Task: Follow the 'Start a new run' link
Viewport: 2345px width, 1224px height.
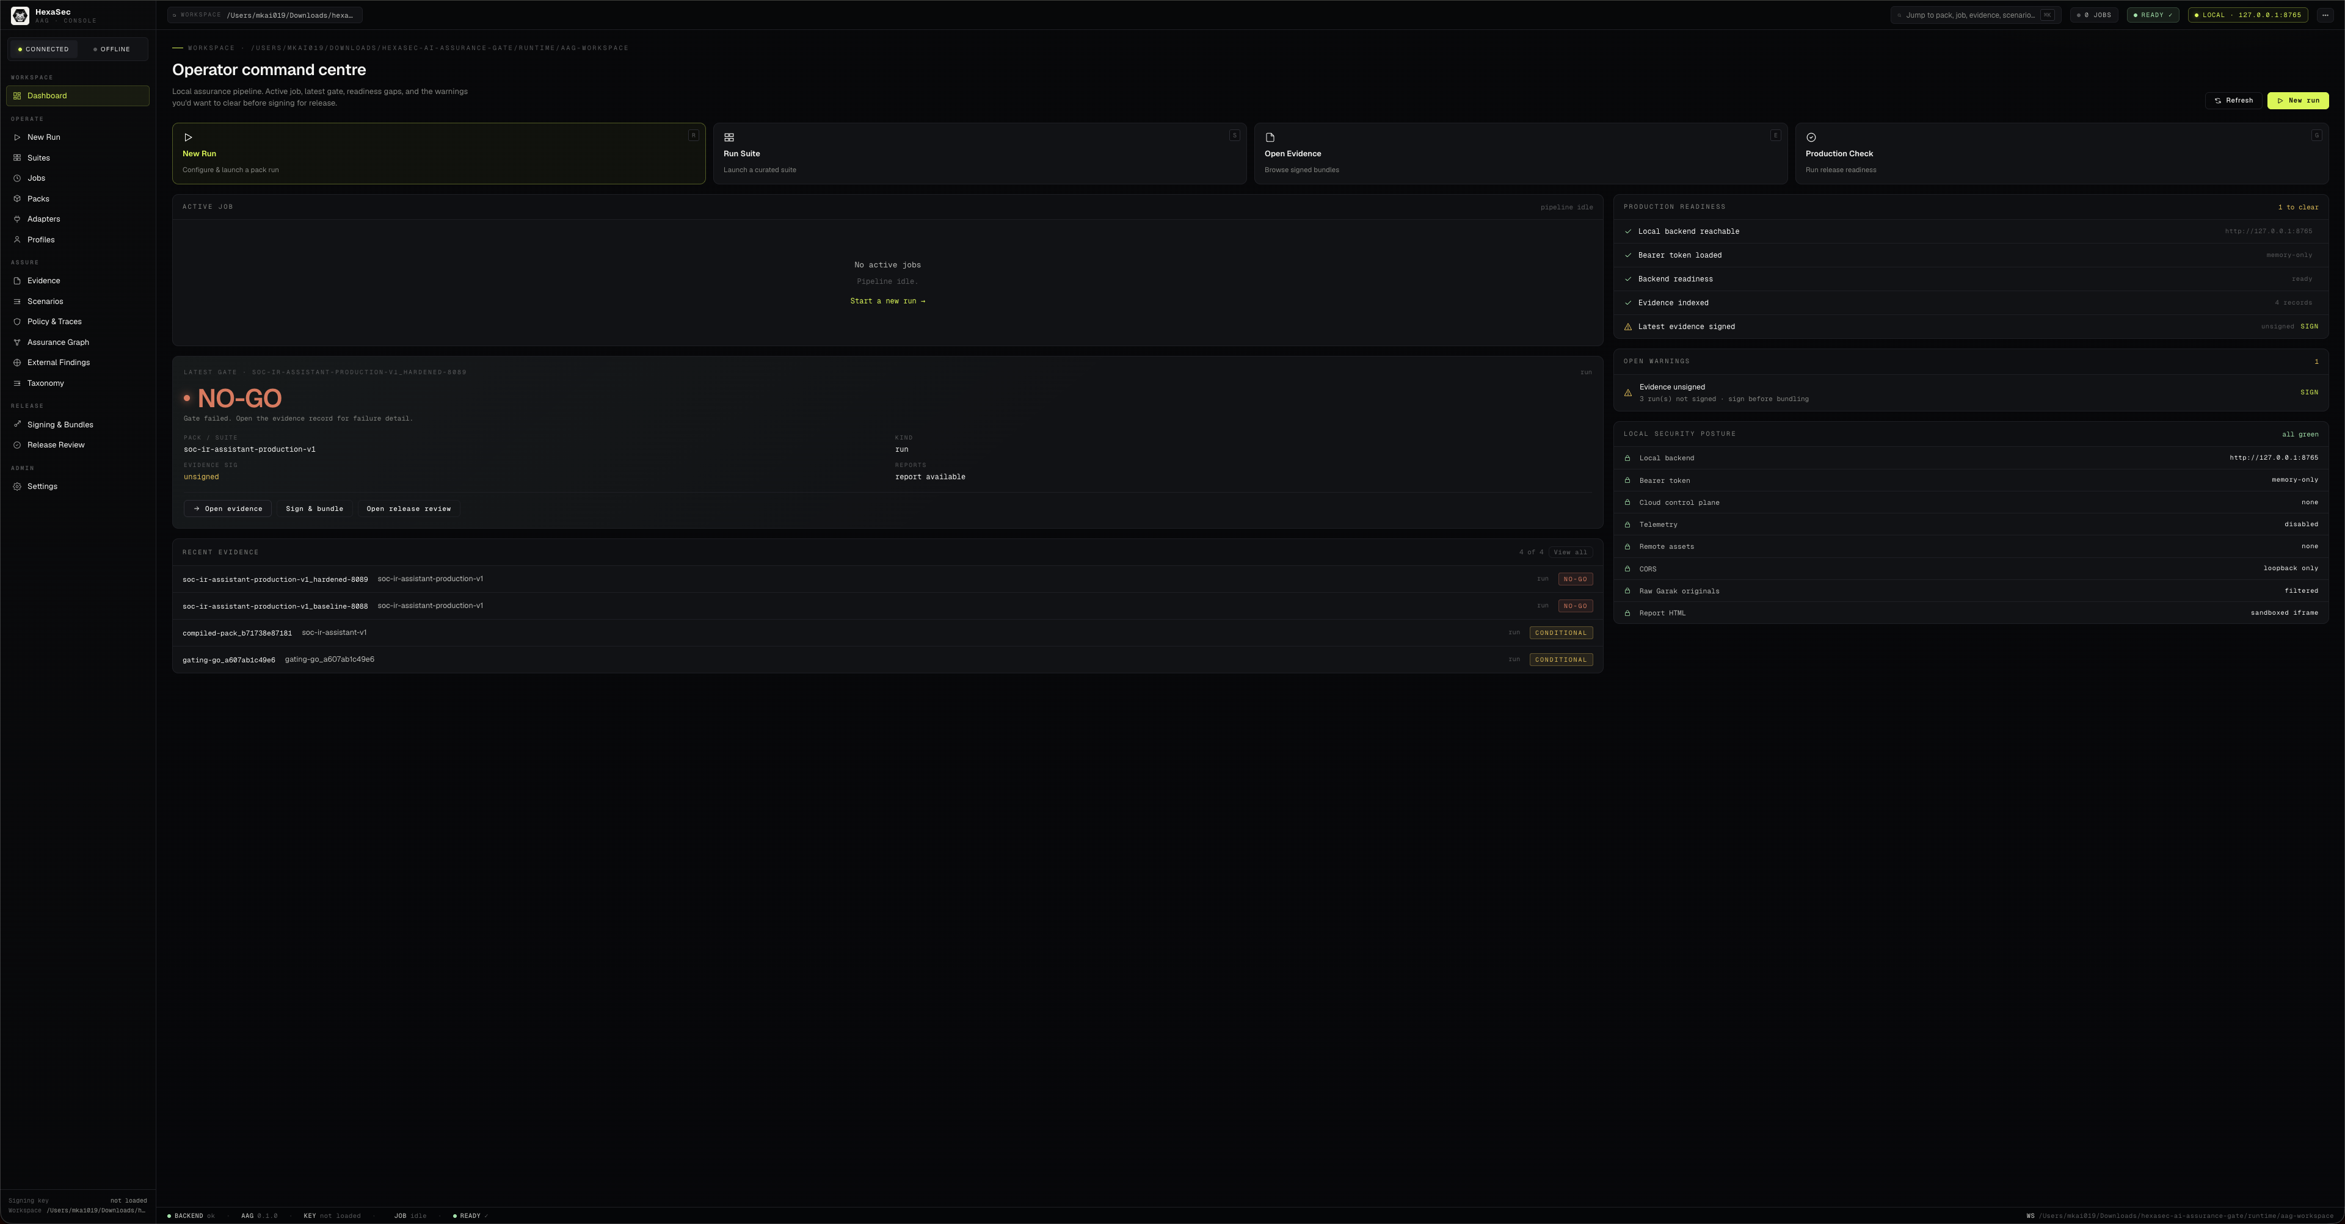Action: [887, 301]
